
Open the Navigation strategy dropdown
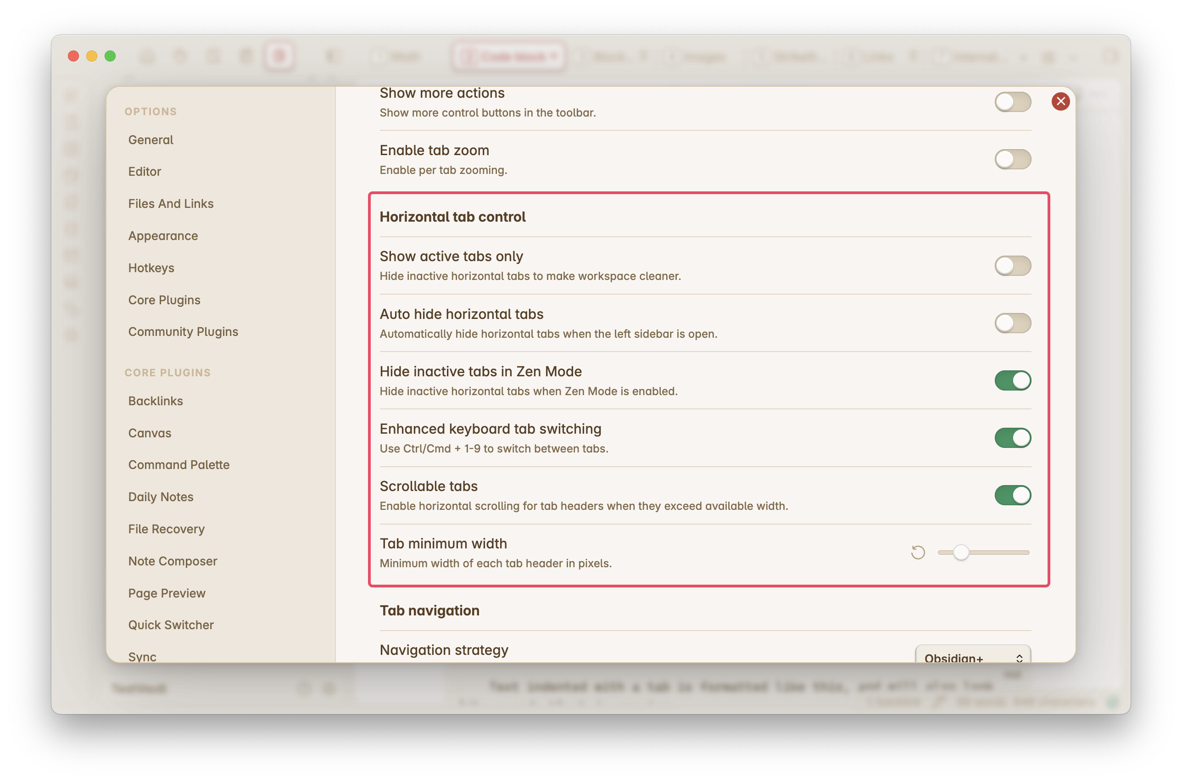[973, 656]
